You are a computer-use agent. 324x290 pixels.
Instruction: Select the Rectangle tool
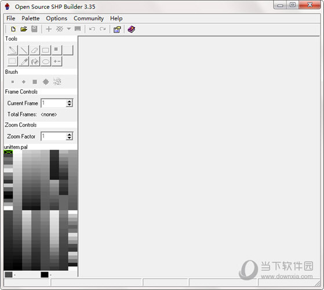tap(46, 50)
